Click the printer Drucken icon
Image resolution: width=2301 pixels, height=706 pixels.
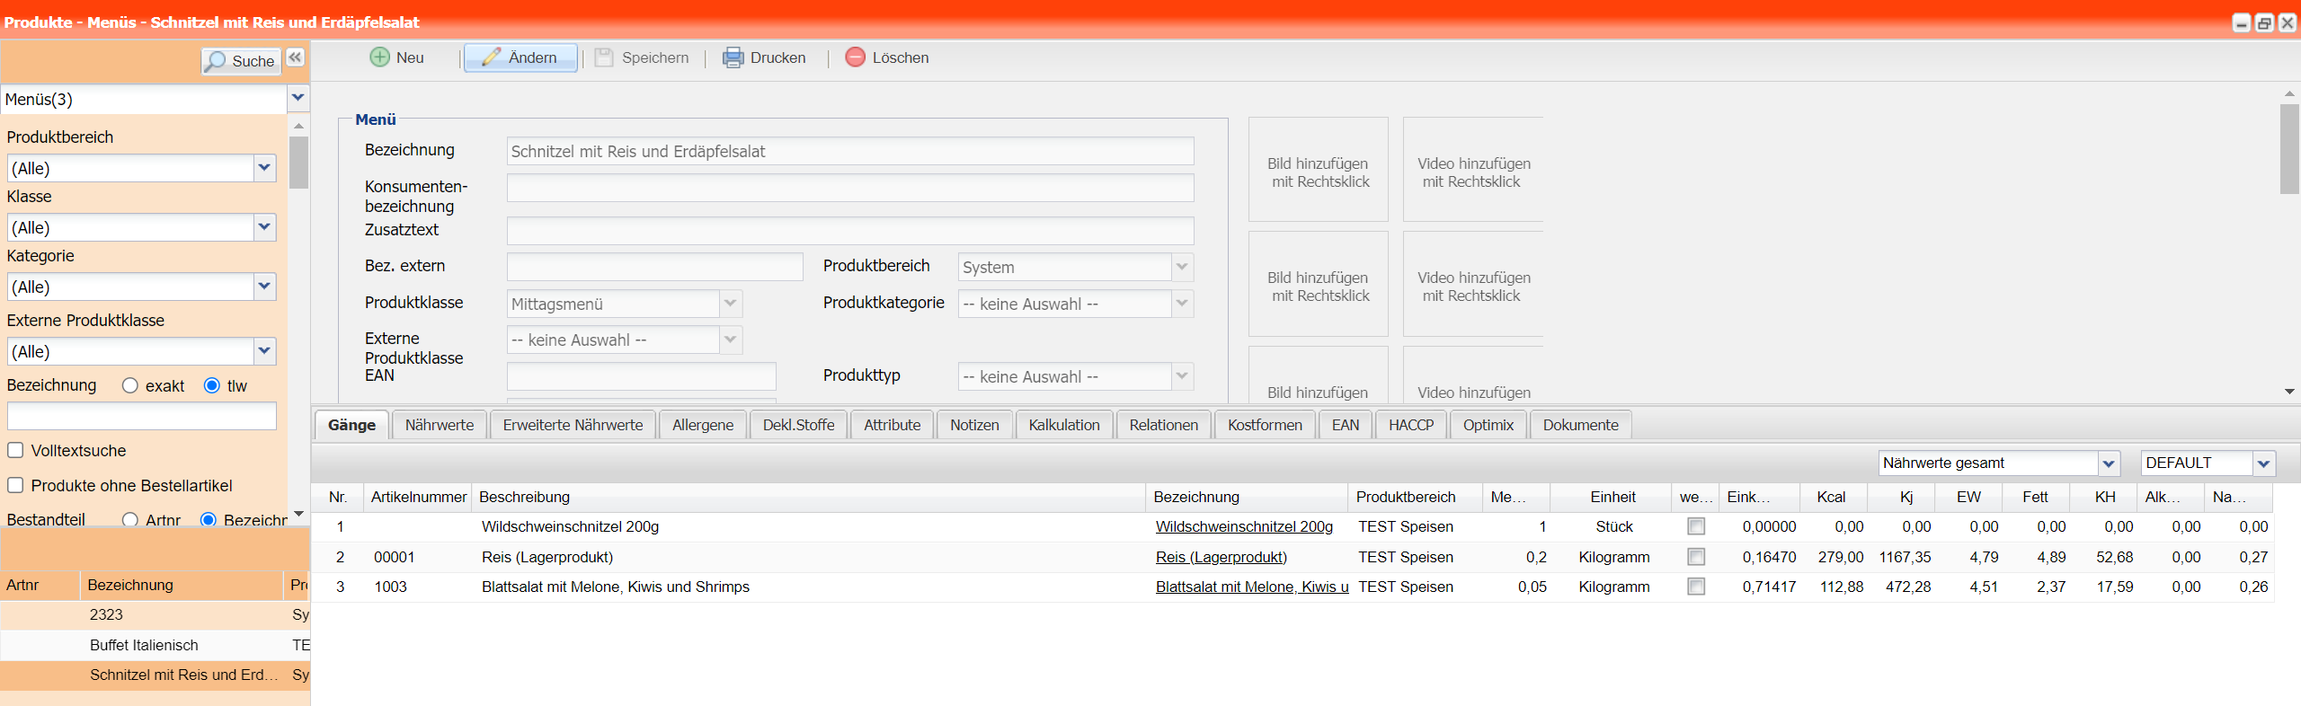pos(733,57)
